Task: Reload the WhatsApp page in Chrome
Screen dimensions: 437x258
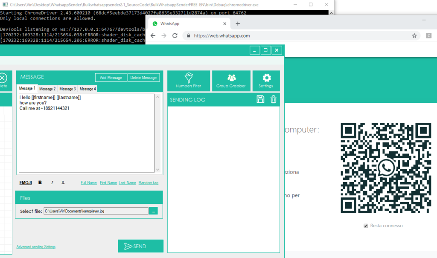Action: (x=175, y=36)
